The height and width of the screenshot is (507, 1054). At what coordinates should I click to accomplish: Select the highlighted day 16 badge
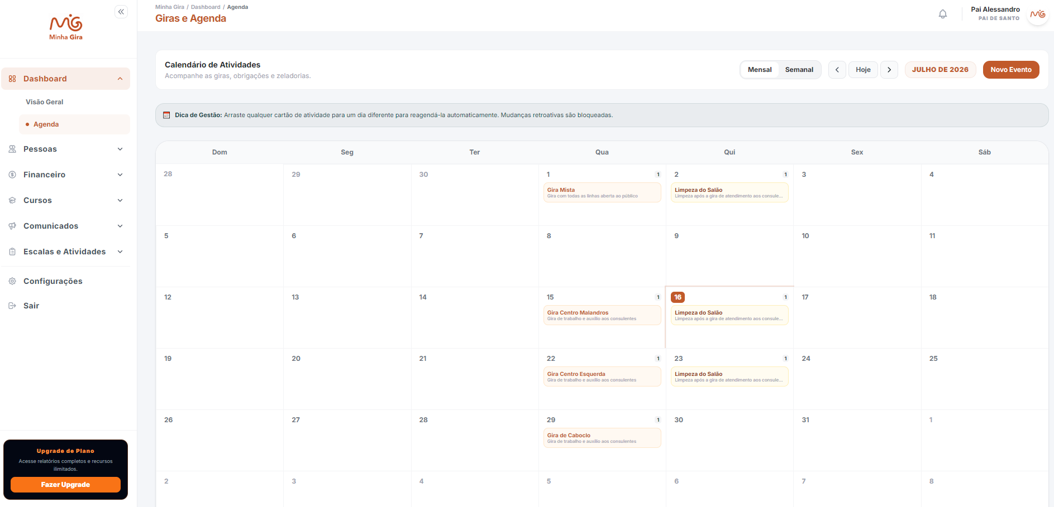[678, 297]
